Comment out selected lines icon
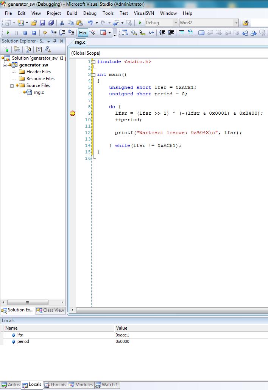Viewport: 268px width, 390px height. 182,33
